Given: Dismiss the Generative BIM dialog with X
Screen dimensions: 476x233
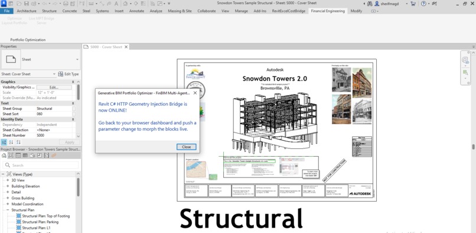Looking at the screenshot, I should [195, 93].
